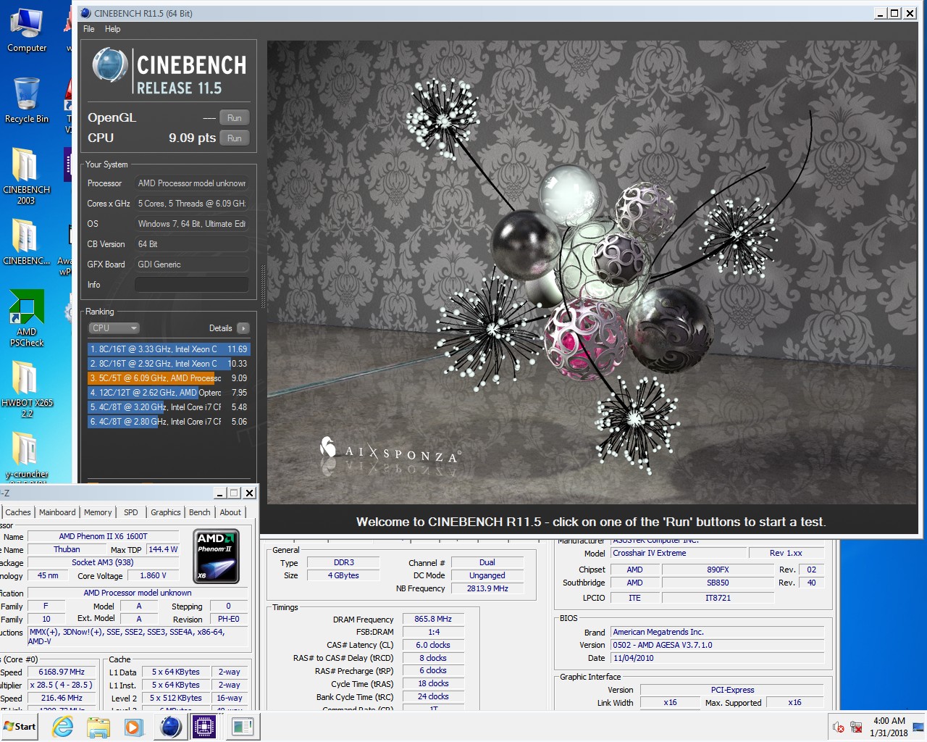Click memory Type value DDR3
927x742 pixels.
344,562
